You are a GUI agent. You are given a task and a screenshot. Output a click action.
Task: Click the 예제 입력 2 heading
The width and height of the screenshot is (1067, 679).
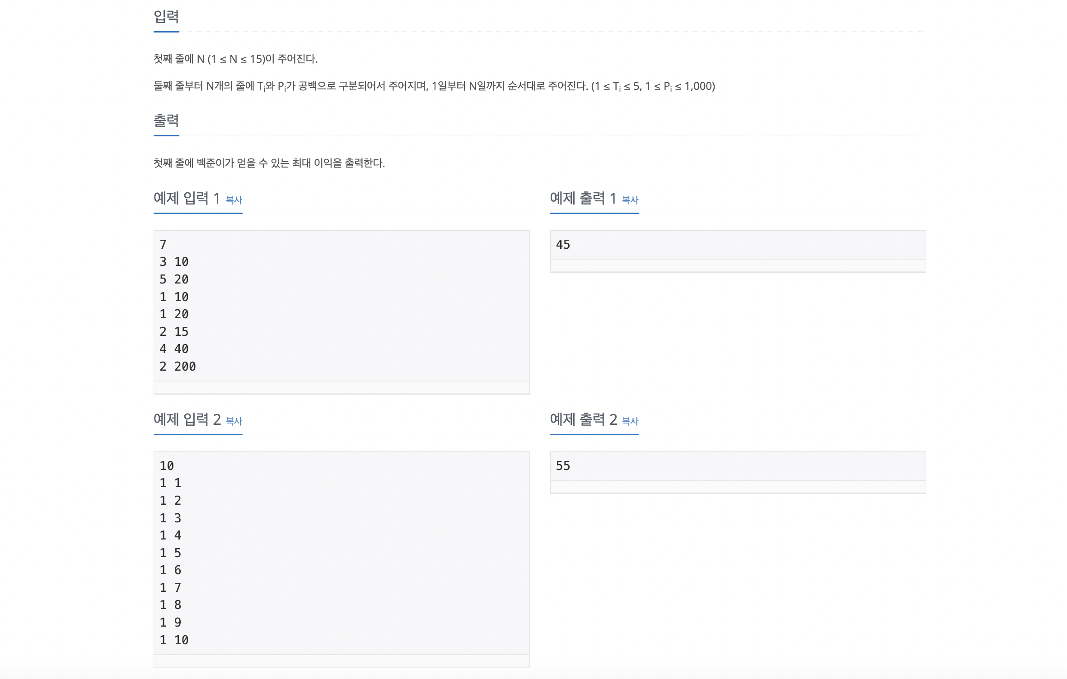tap(187, 419)
